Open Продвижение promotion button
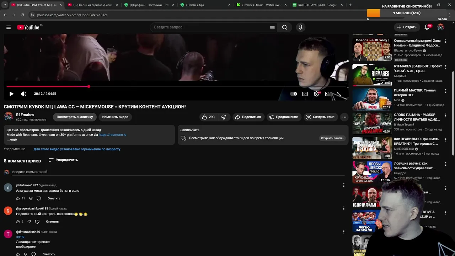This screenshot has height=256, width=455. [283, 117]
